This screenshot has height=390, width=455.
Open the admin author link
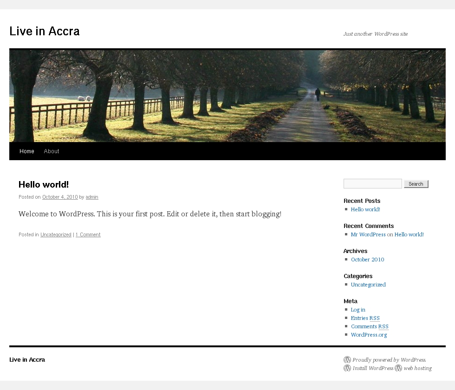tap(92, 197)
